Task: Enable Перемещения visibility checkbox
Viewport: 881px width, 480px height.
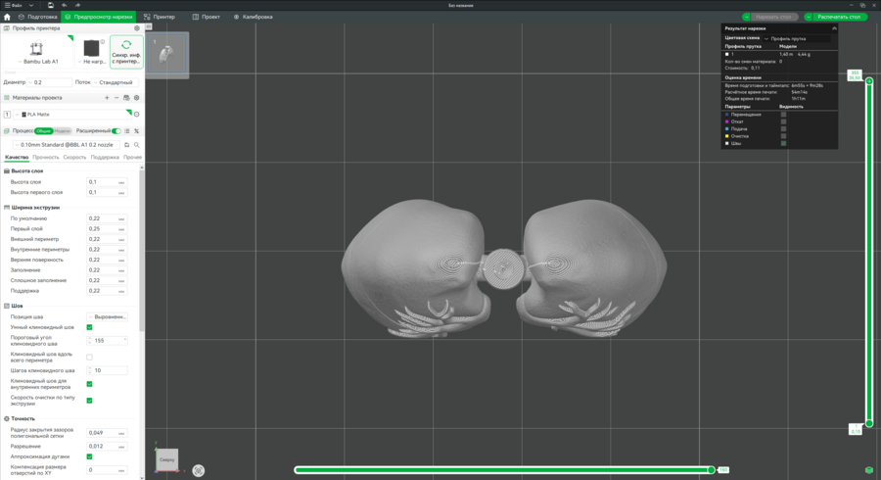Action: (783, 115)
